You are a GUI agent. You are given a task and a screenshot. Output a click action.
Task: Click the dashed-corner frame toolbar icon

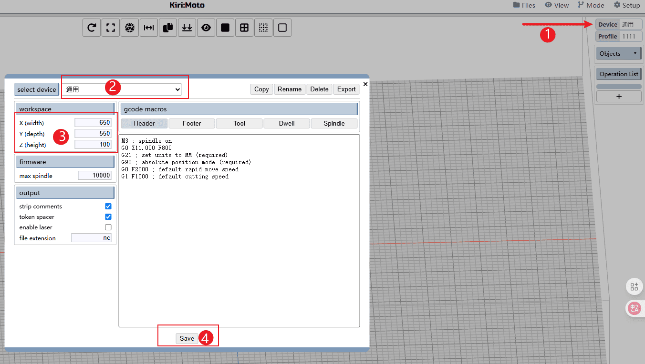(x=111, y=28)
